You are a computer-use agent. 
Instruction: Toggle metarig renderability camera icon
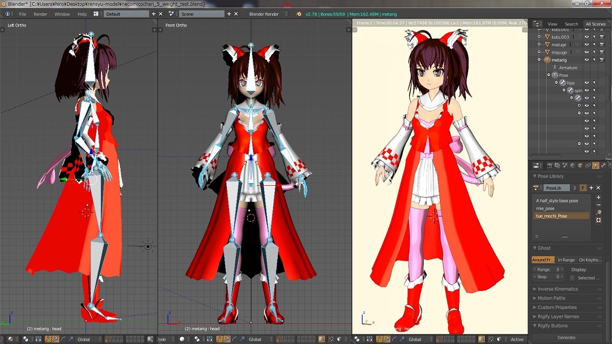click(x=602, y=60)
